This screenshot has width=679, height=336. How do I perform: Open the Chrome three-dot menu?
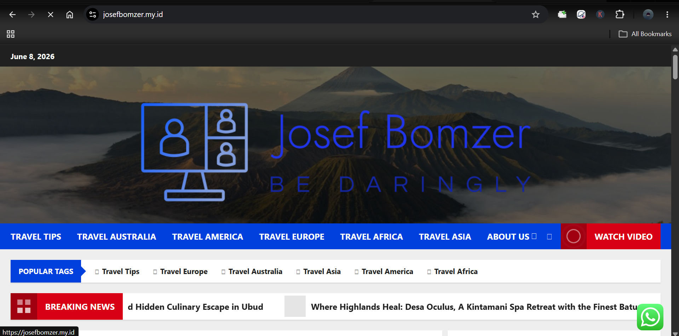click(x=667, y=15)
